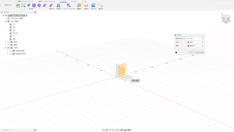Toggle visibility of ボディ Bodies folder
Image resolution: width=234 pixels, height=132 pixels.
click(8, 48)
